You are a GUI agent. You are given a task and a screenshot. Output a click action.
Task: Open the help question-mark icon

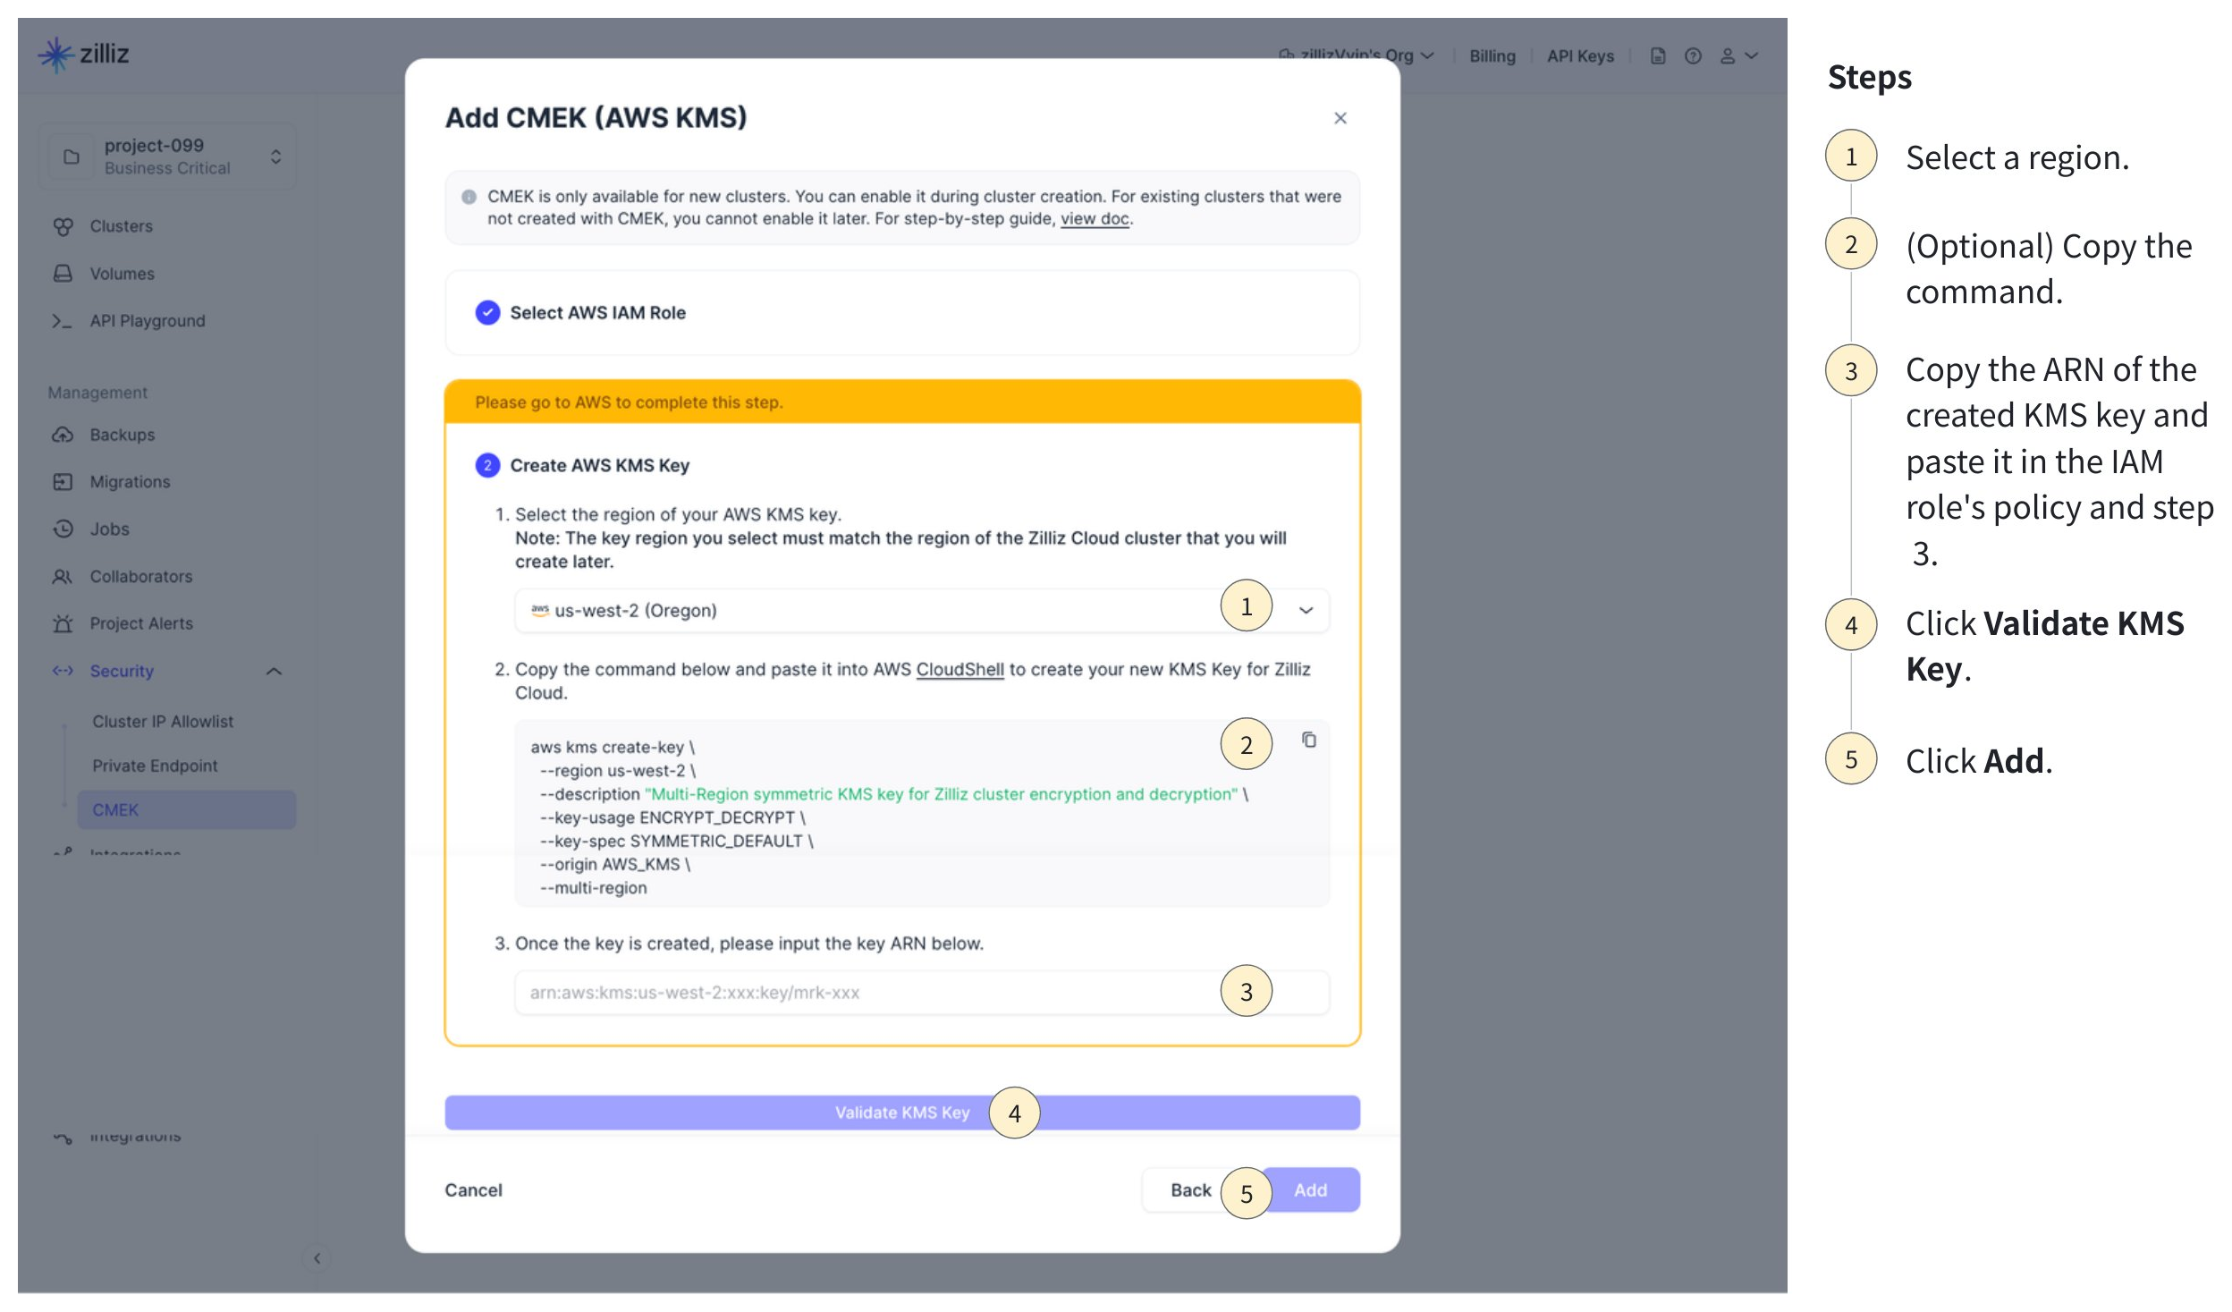[x=1692, y=56]
